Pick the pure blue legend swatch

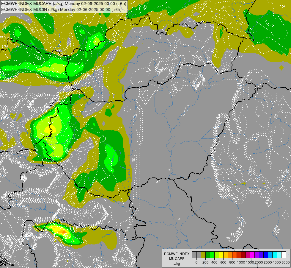[x=266, y=255]
